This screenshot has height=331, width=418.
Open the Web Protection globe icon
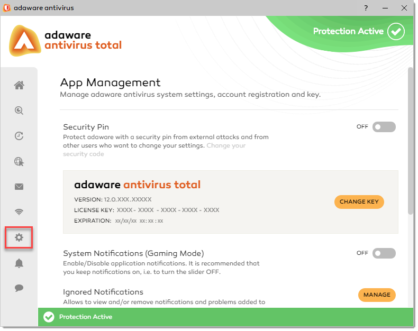pos(19,161)
